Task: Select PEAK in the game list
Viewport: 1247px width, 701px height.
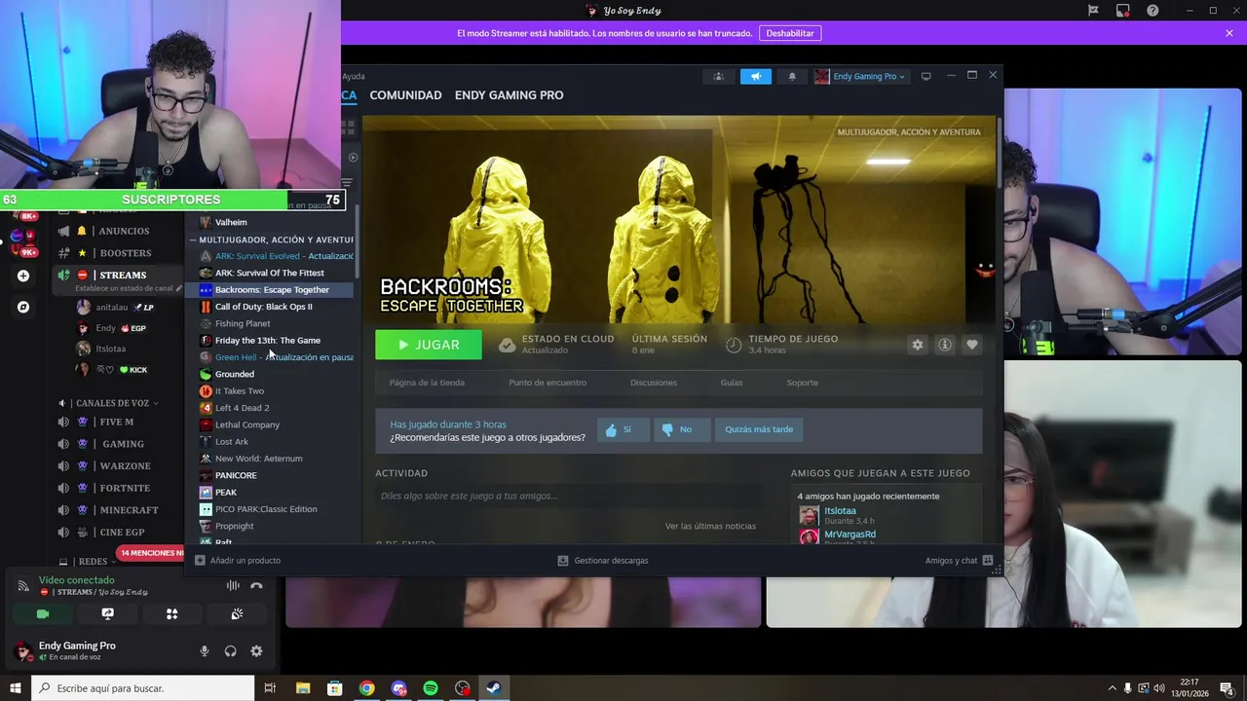Action: tap(226, 492)
